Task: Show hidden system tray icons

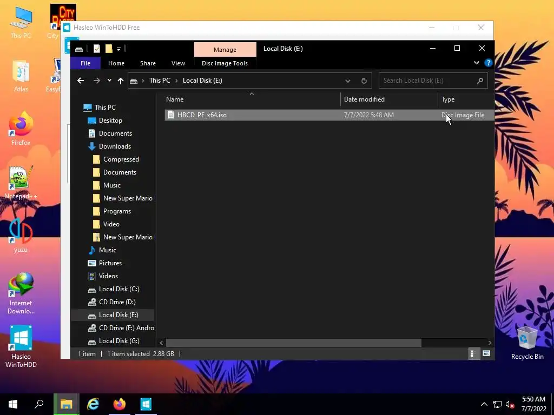Action: pos(484,404)
